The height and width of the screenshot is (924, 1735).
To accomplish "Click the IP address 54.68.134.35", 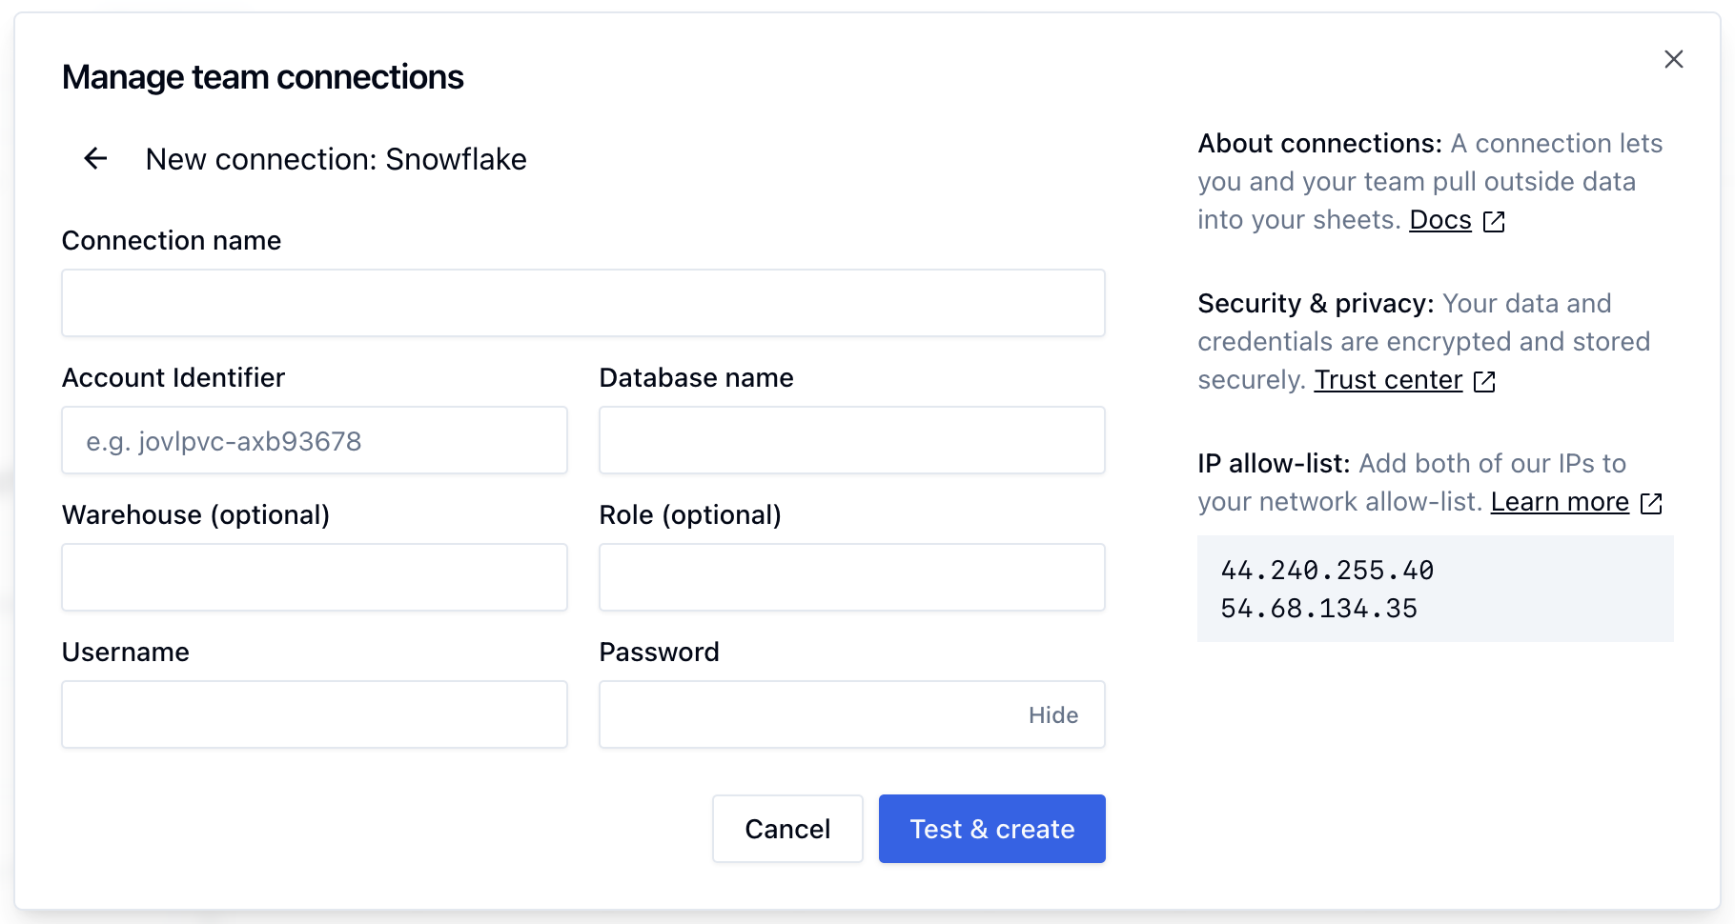I will (1318, 609).
